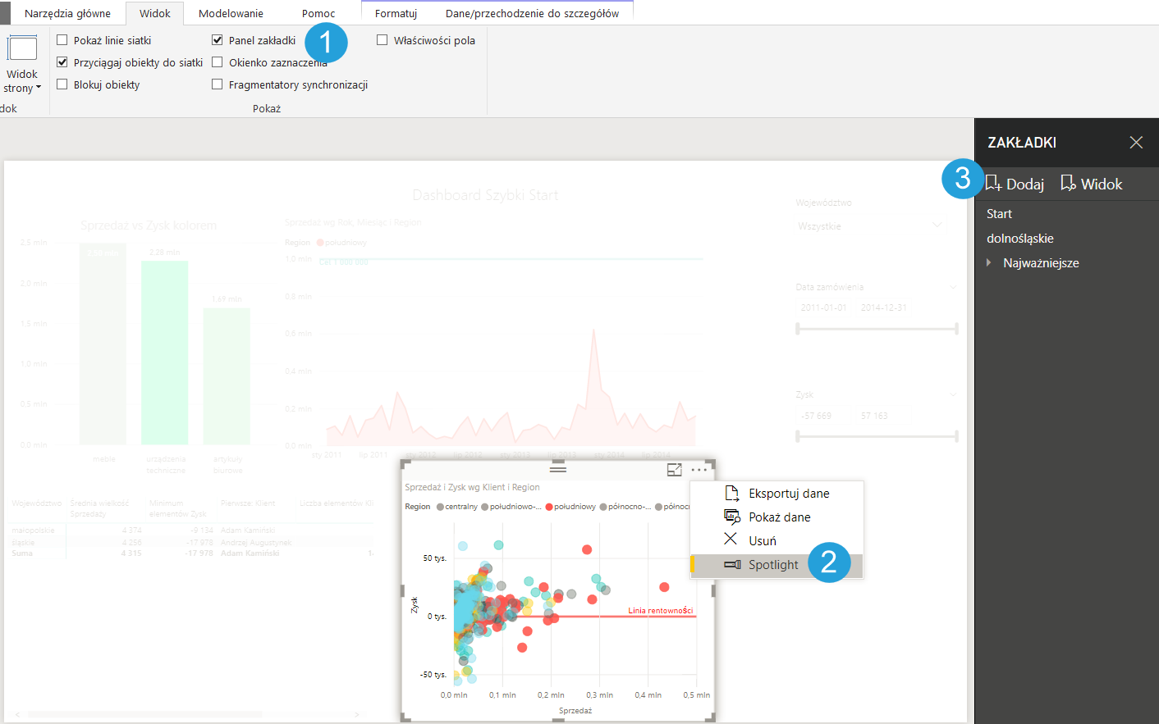Enable Blokuj obiekty checkbox
The width and height of the screenshot is (1159, 724).
coord(62,84)
